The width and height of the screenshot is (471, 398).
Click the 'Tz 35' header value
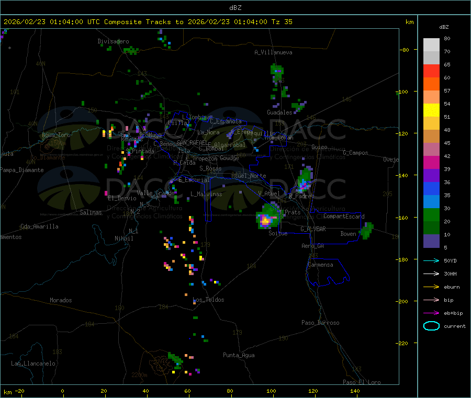[x=282, y=22]
